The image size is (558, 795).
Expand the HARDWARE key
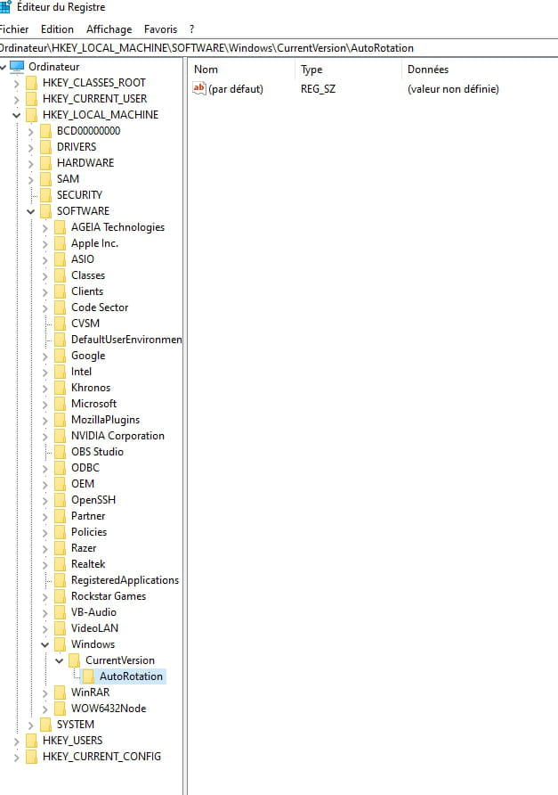point(31,163)
